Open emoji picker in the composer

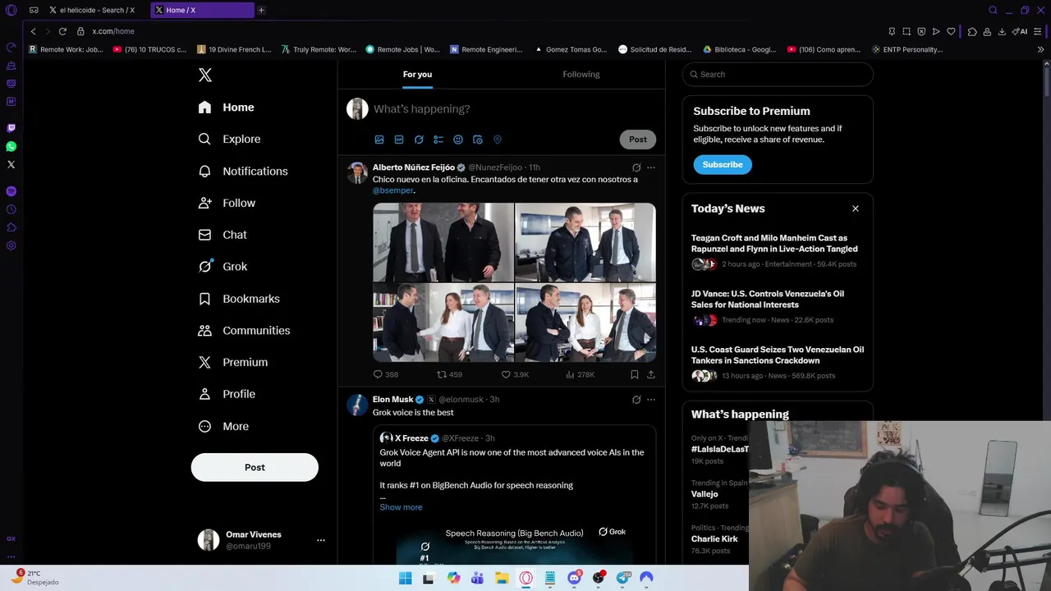coord(458,140)
